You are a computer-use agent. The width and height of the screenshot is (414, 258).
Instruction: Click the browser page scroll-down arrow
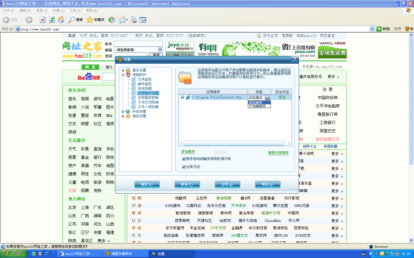[411, 240]
